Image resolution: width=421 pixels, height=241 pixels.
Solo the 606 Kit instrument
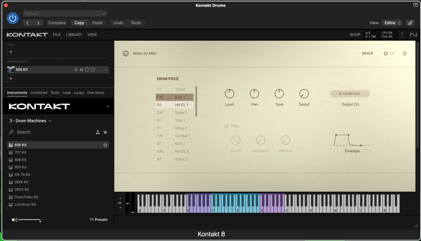point(76,70)
